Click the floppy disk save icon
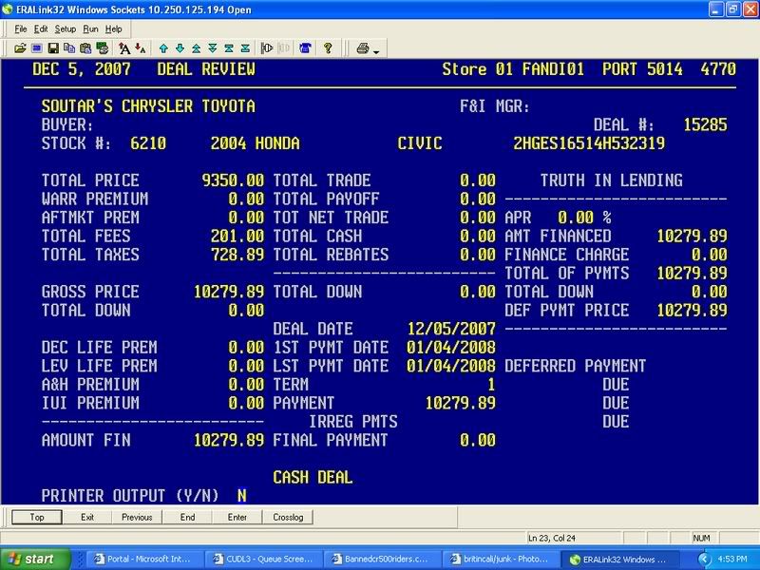760x570 pixels. (53, 47)
